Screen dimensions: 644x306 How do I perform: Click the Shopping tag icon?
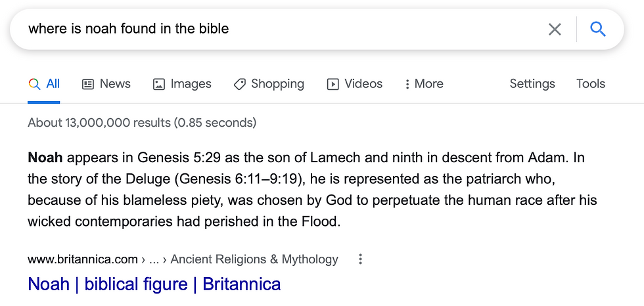[x=240, y=84]
